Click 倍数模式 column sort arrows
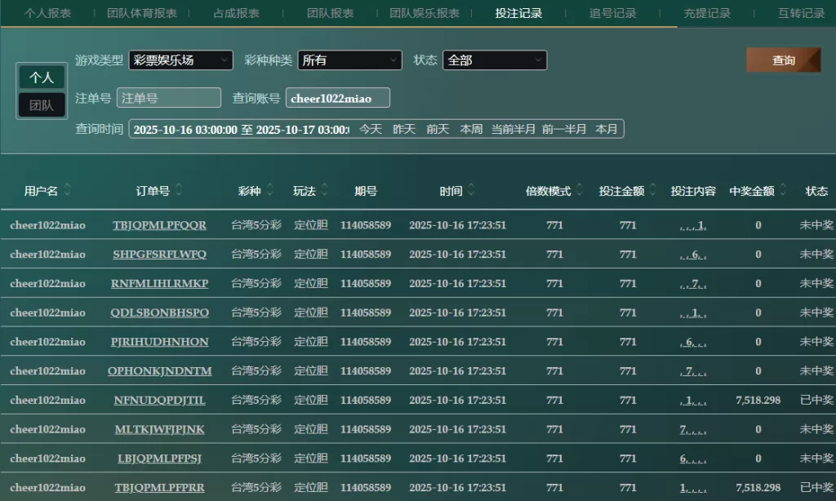Screen dimensions: 836x501 (x=580, y=190)
